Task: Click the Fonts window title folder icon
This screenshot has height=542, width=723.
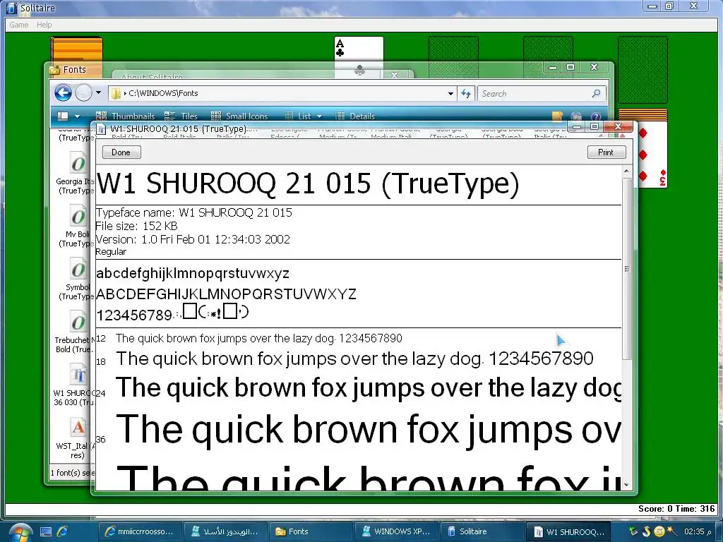Action: coord(55,70)
